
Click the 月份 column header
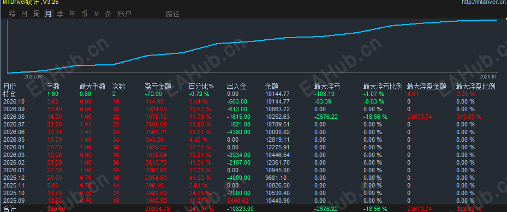(x=9, y=87)
